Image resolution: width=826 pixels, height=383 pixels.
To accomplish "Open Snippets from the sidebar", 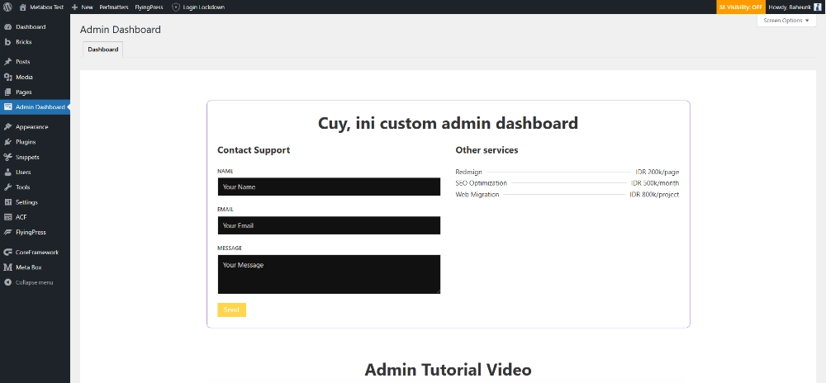I will click(x=27, y=157).
